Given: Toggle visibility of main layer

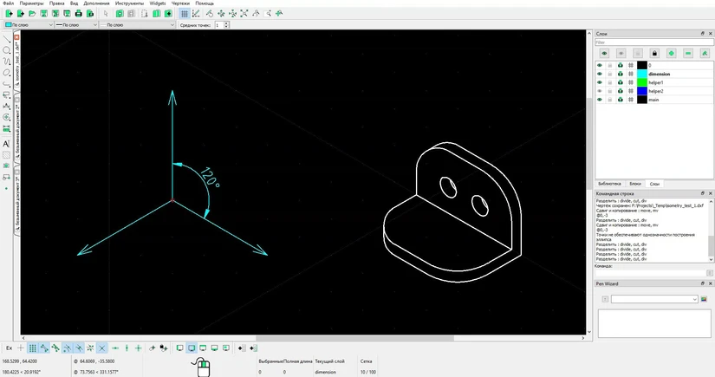Looking at the screenshot, I should coord(600,100).
